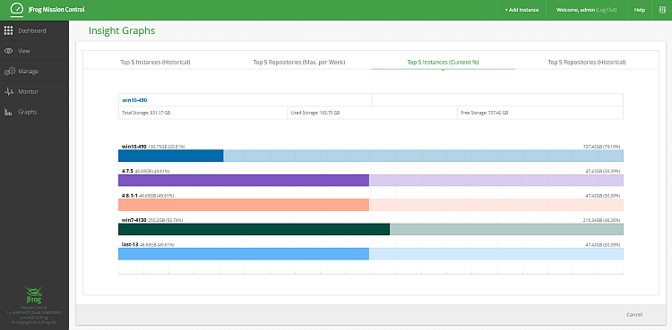Click the Monitor pulse icon
Screen dimensions: 672x330
click(x=10, y=91)
